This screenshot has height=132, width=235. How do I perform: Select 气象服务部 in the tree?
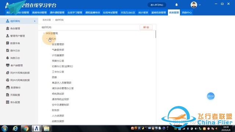[x=58, y=50]
